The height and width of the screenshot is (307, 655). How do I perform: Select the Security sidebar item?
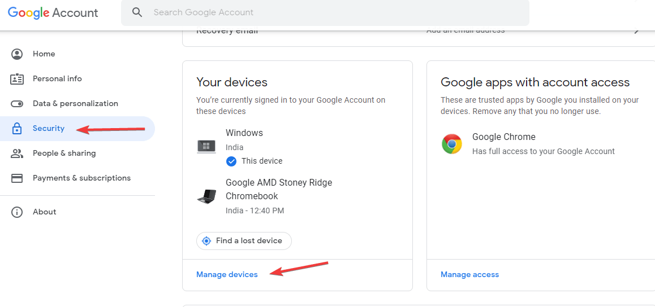(x=77, y=128)
